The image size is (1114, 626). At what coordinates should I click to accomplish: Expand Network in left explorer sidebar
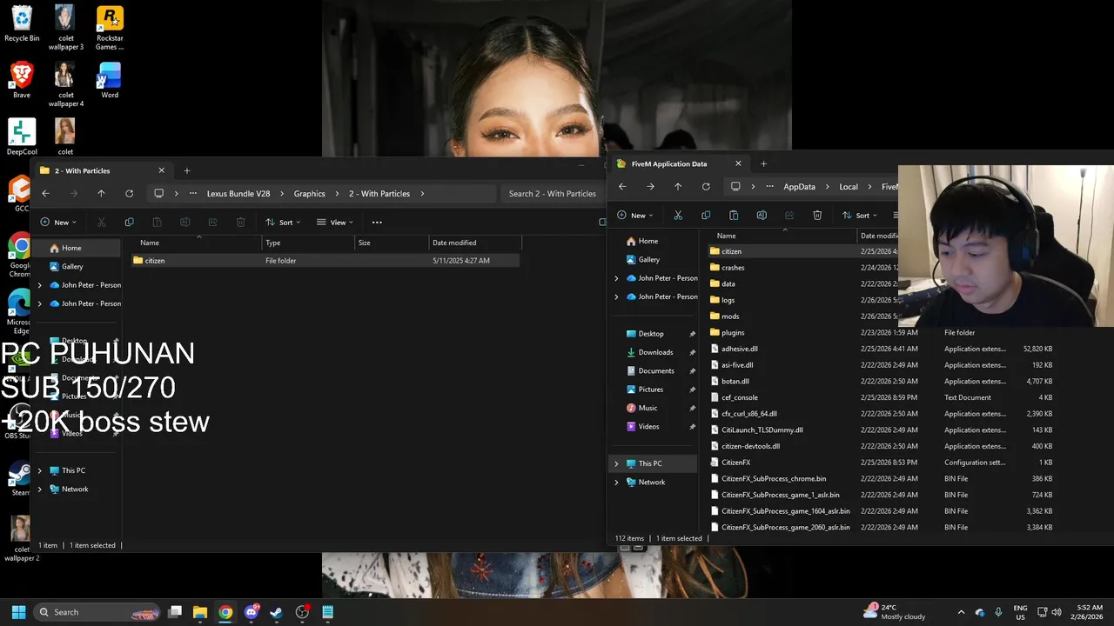(x=39, y=489)
